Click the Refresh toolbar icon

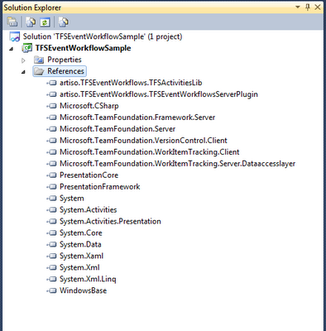(45, 22)
